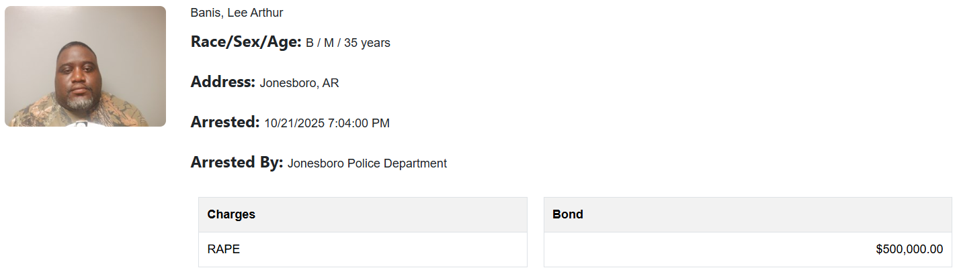
Task: Click the arrest time 7:04:00 PM
Action: 359,123
